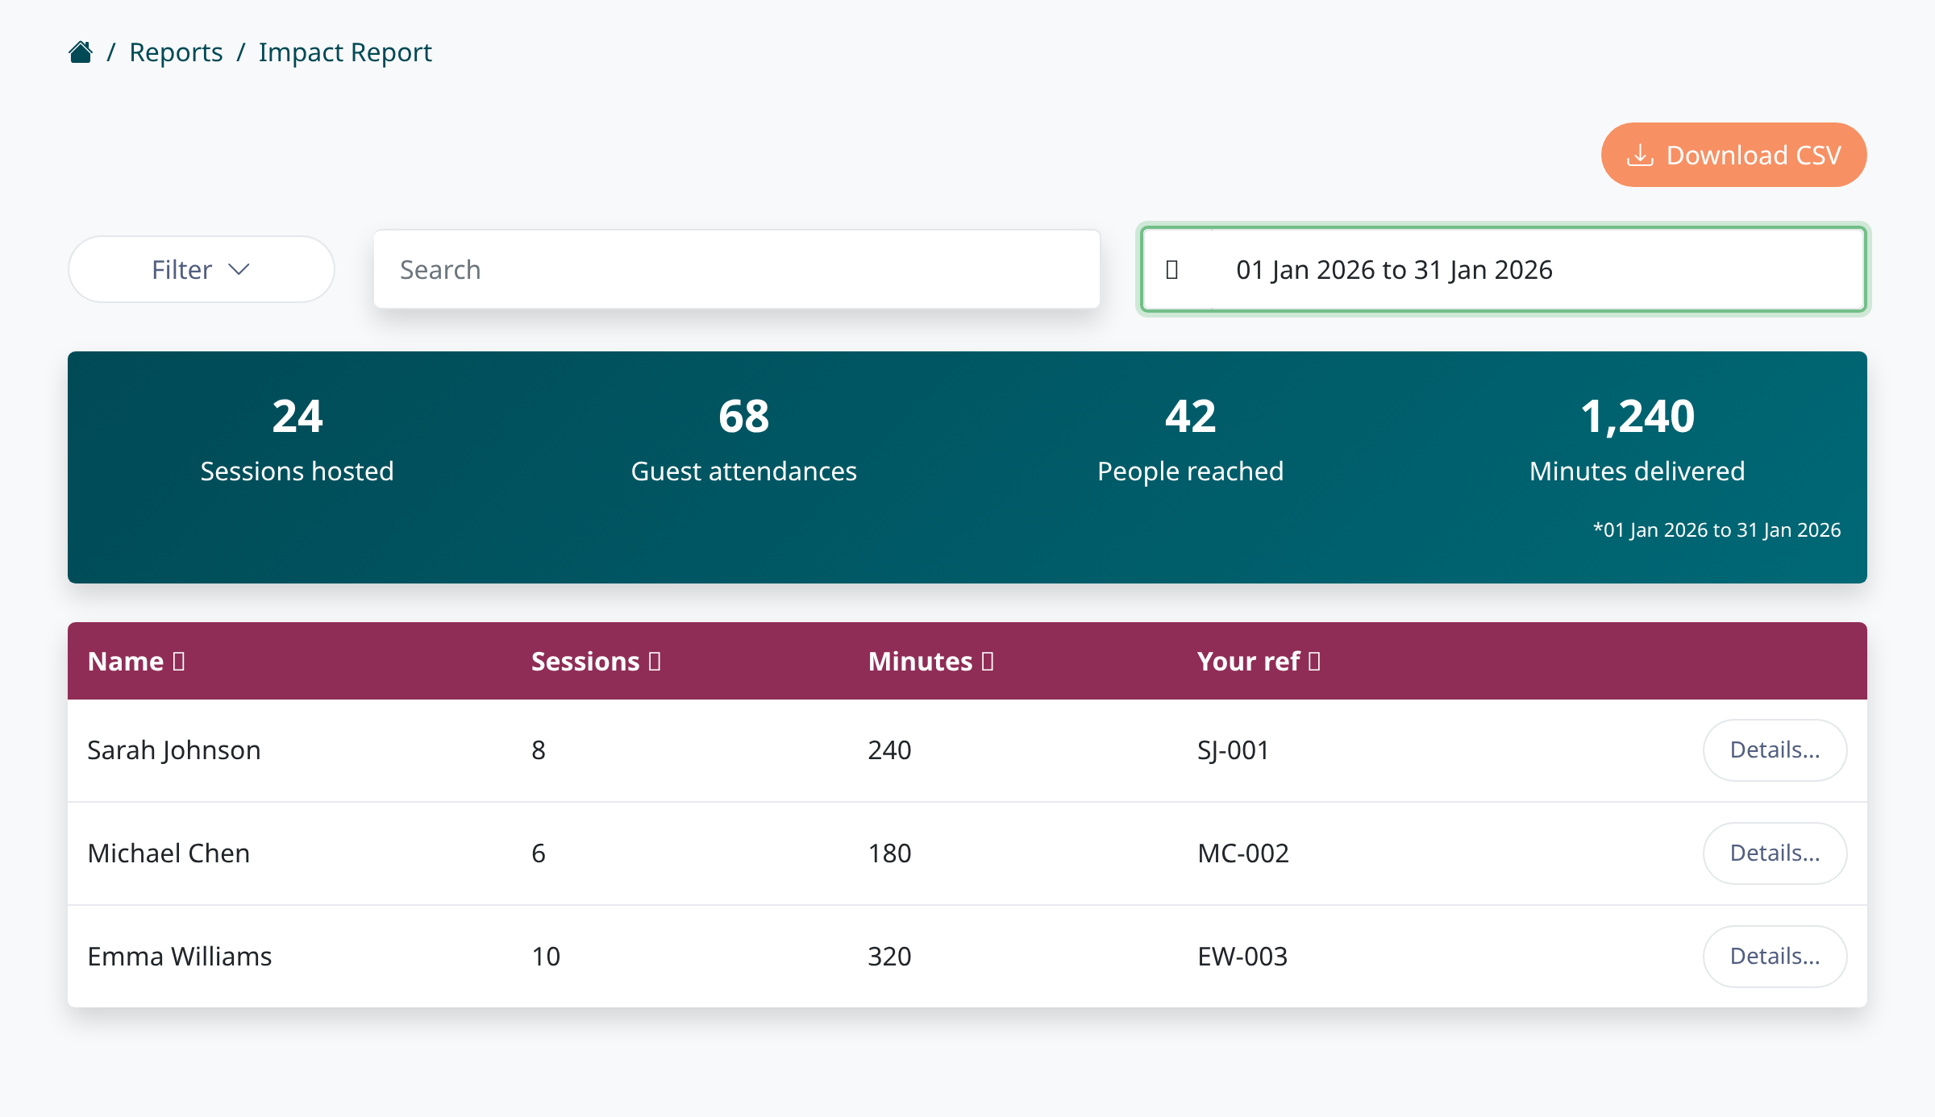Click the Sarah Johnson name cell

point(174,750)
